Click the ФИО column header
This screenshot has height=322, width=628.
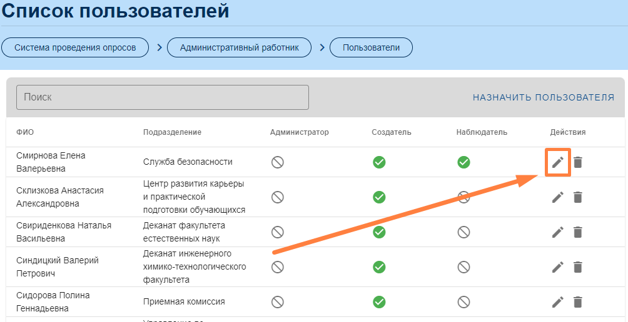point(25,132)
